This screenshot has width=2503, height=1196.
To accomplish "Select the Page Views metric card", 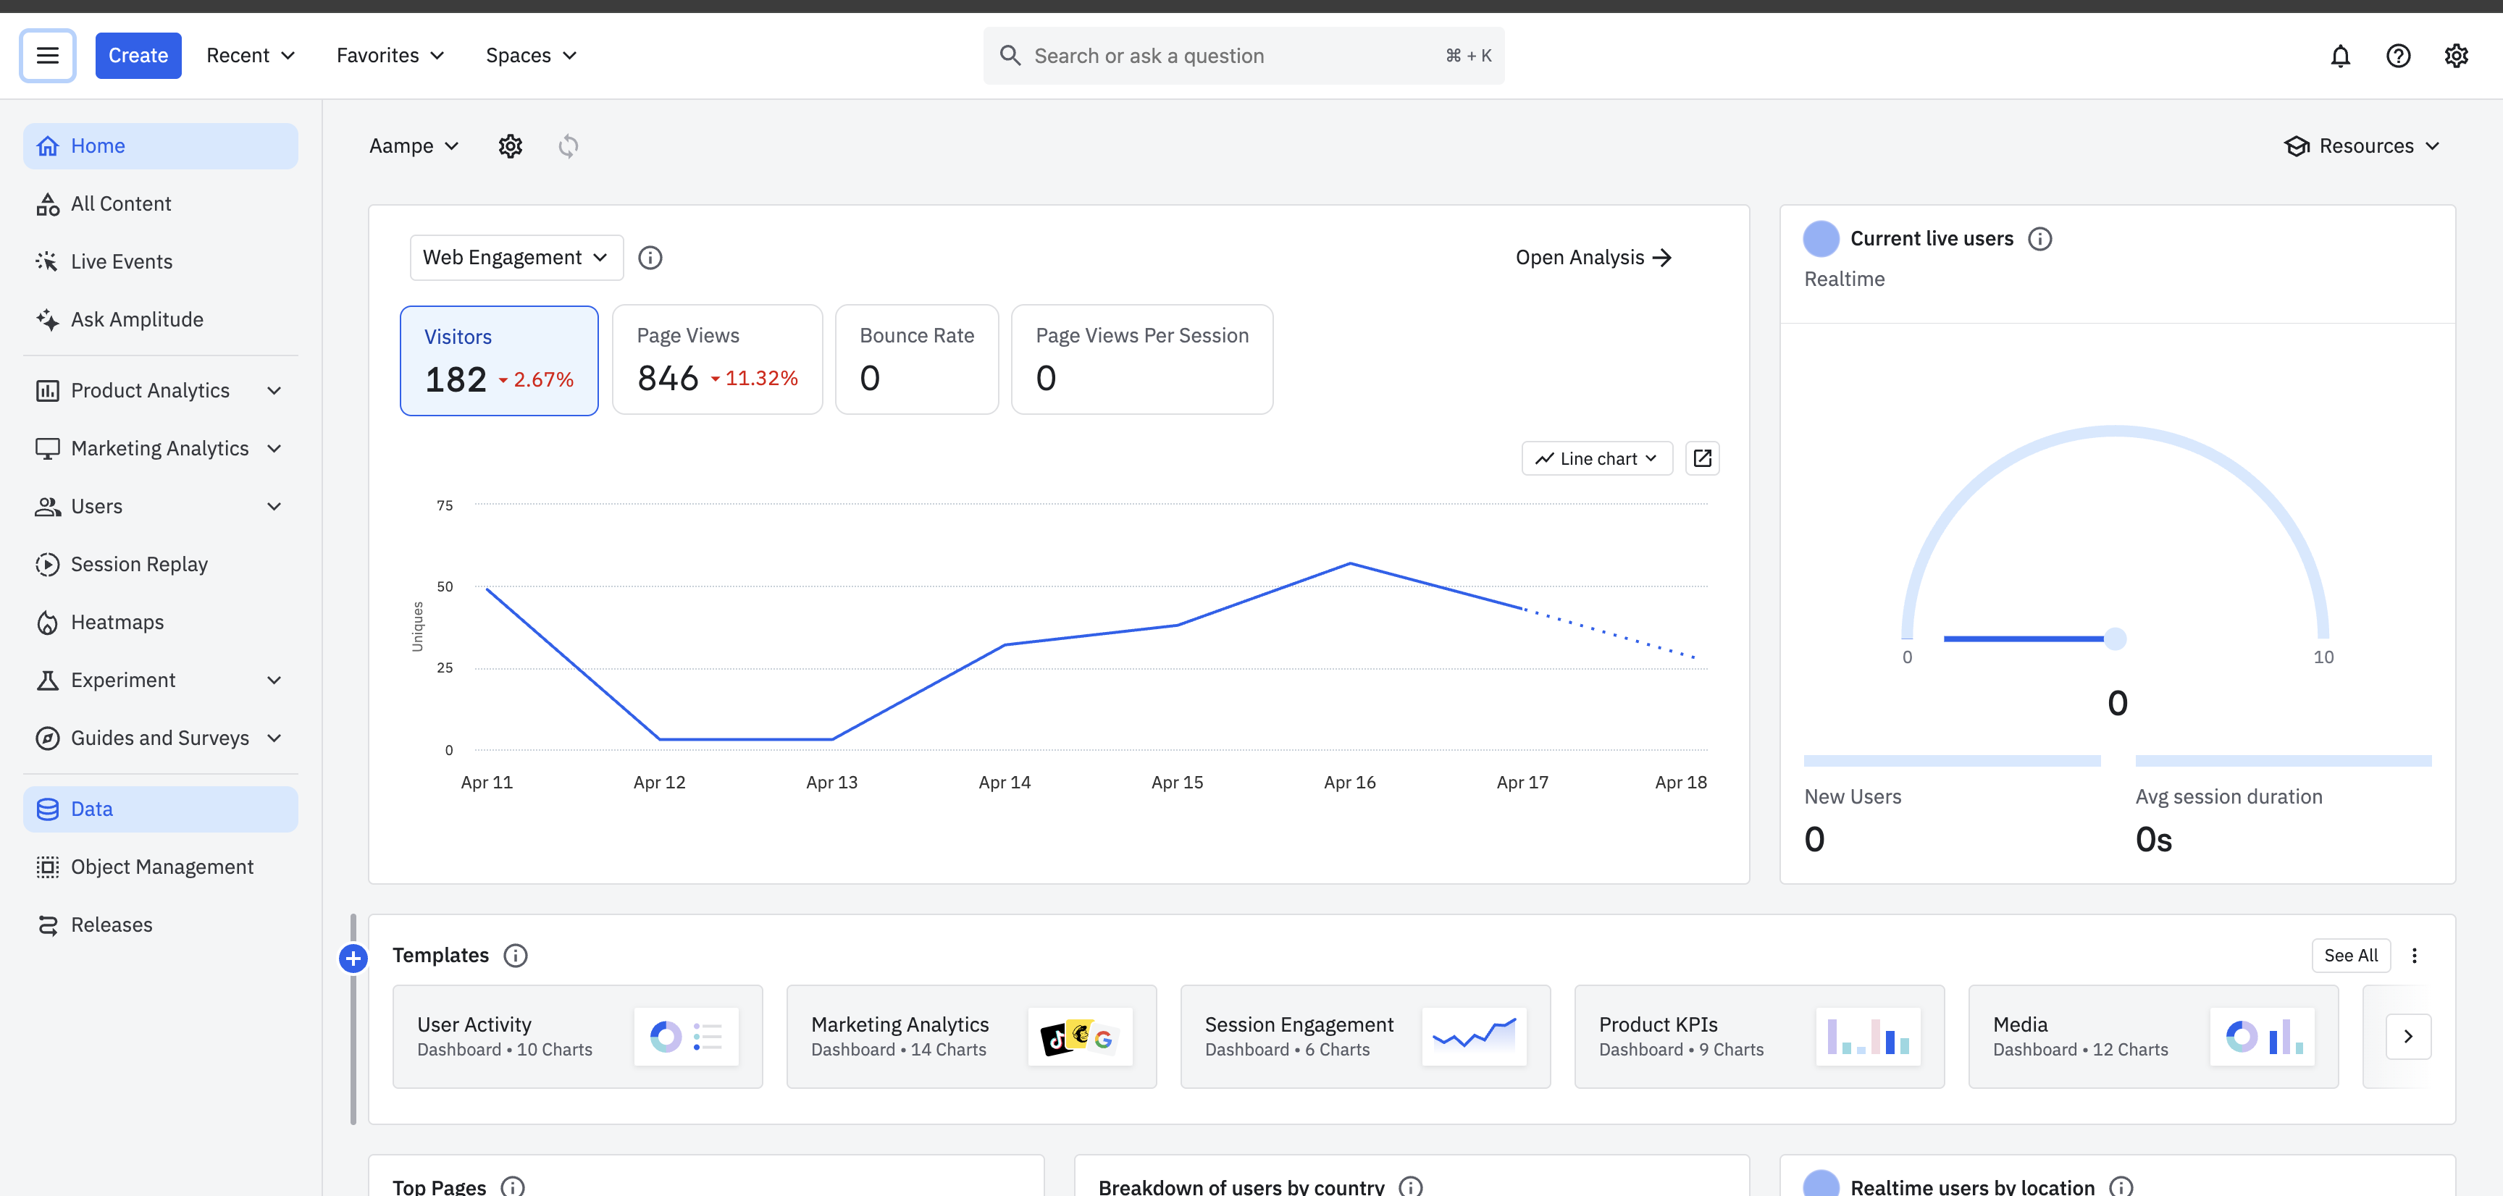I will (x=717, y=360).
